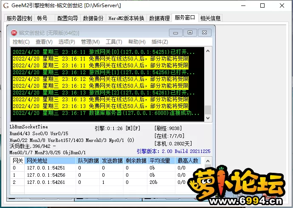Click log scrollbar down arrow

[x=208, y=118]
